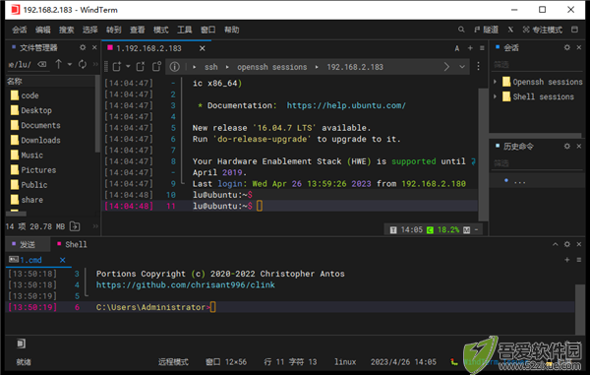Expand the Openssh sessions tree node
Image resolution: width=590 pixels, height=375 pixels.
[x=496, y=82]
